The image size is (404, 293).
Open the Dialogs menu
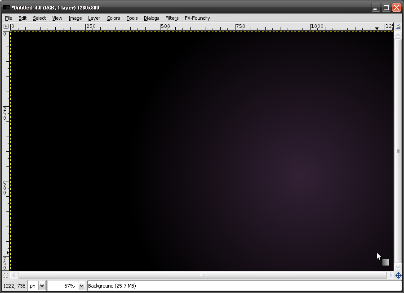coord(151,18)
